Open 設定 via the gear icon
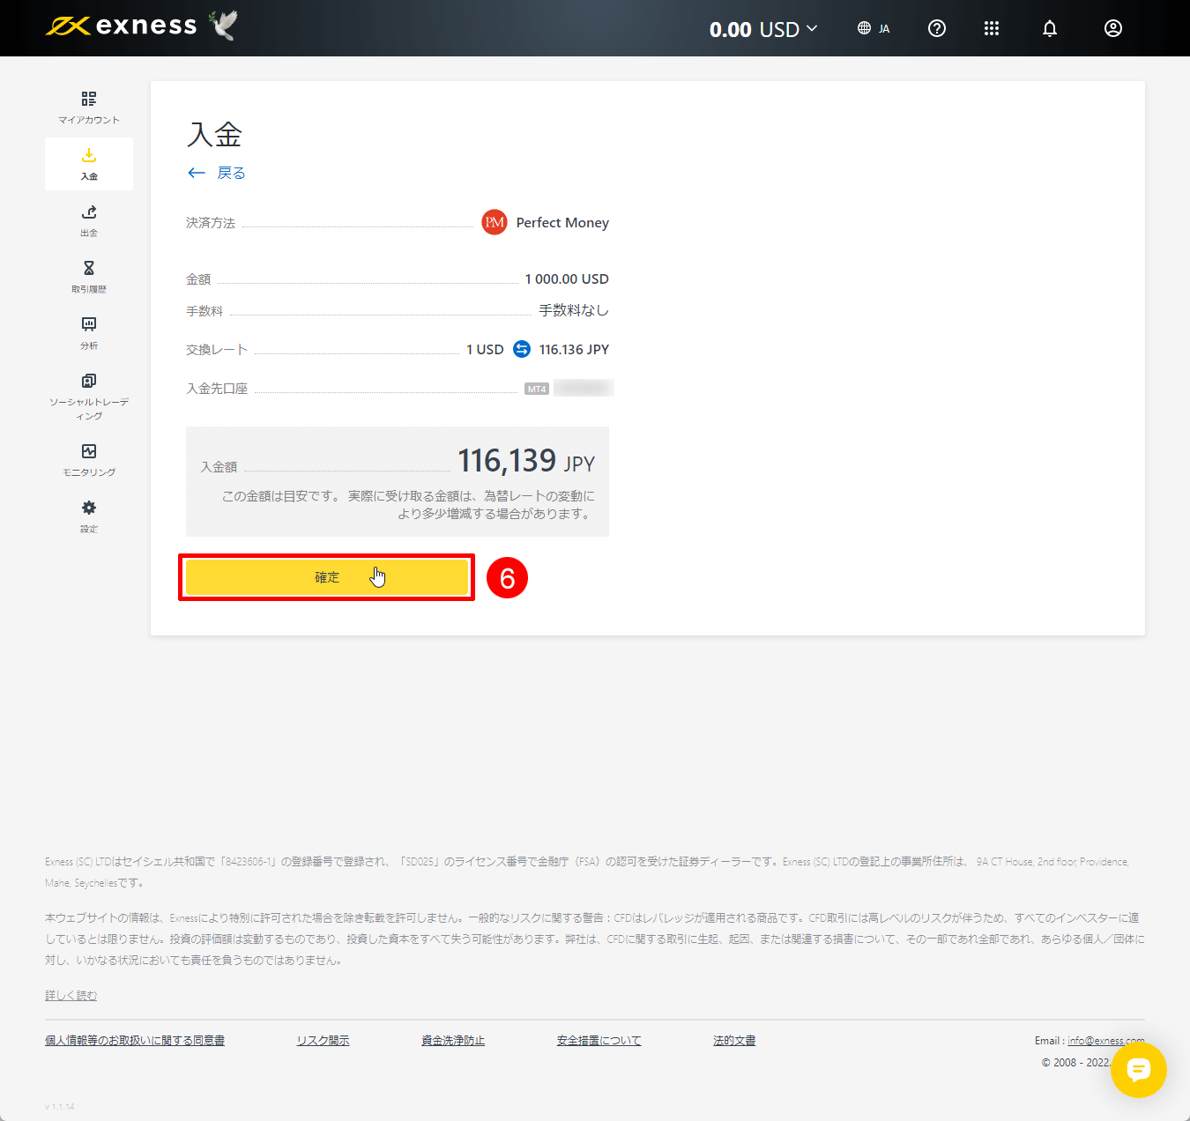The width and height of the screenshot is (1190, 1121). pyautogui.click(x=88, y=516)
